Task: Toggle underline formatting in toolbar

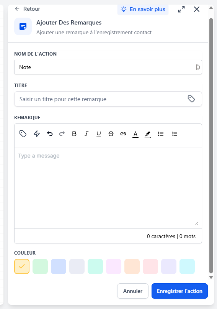Action: click(99, 134)
